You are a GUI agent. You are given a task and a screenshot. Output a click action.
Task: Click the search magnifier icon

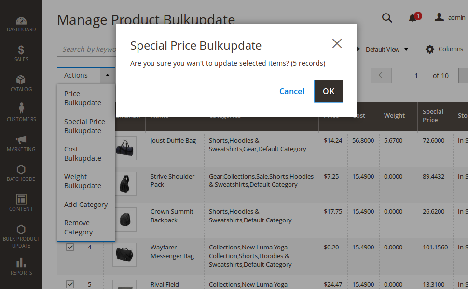[x=387, y=18]
